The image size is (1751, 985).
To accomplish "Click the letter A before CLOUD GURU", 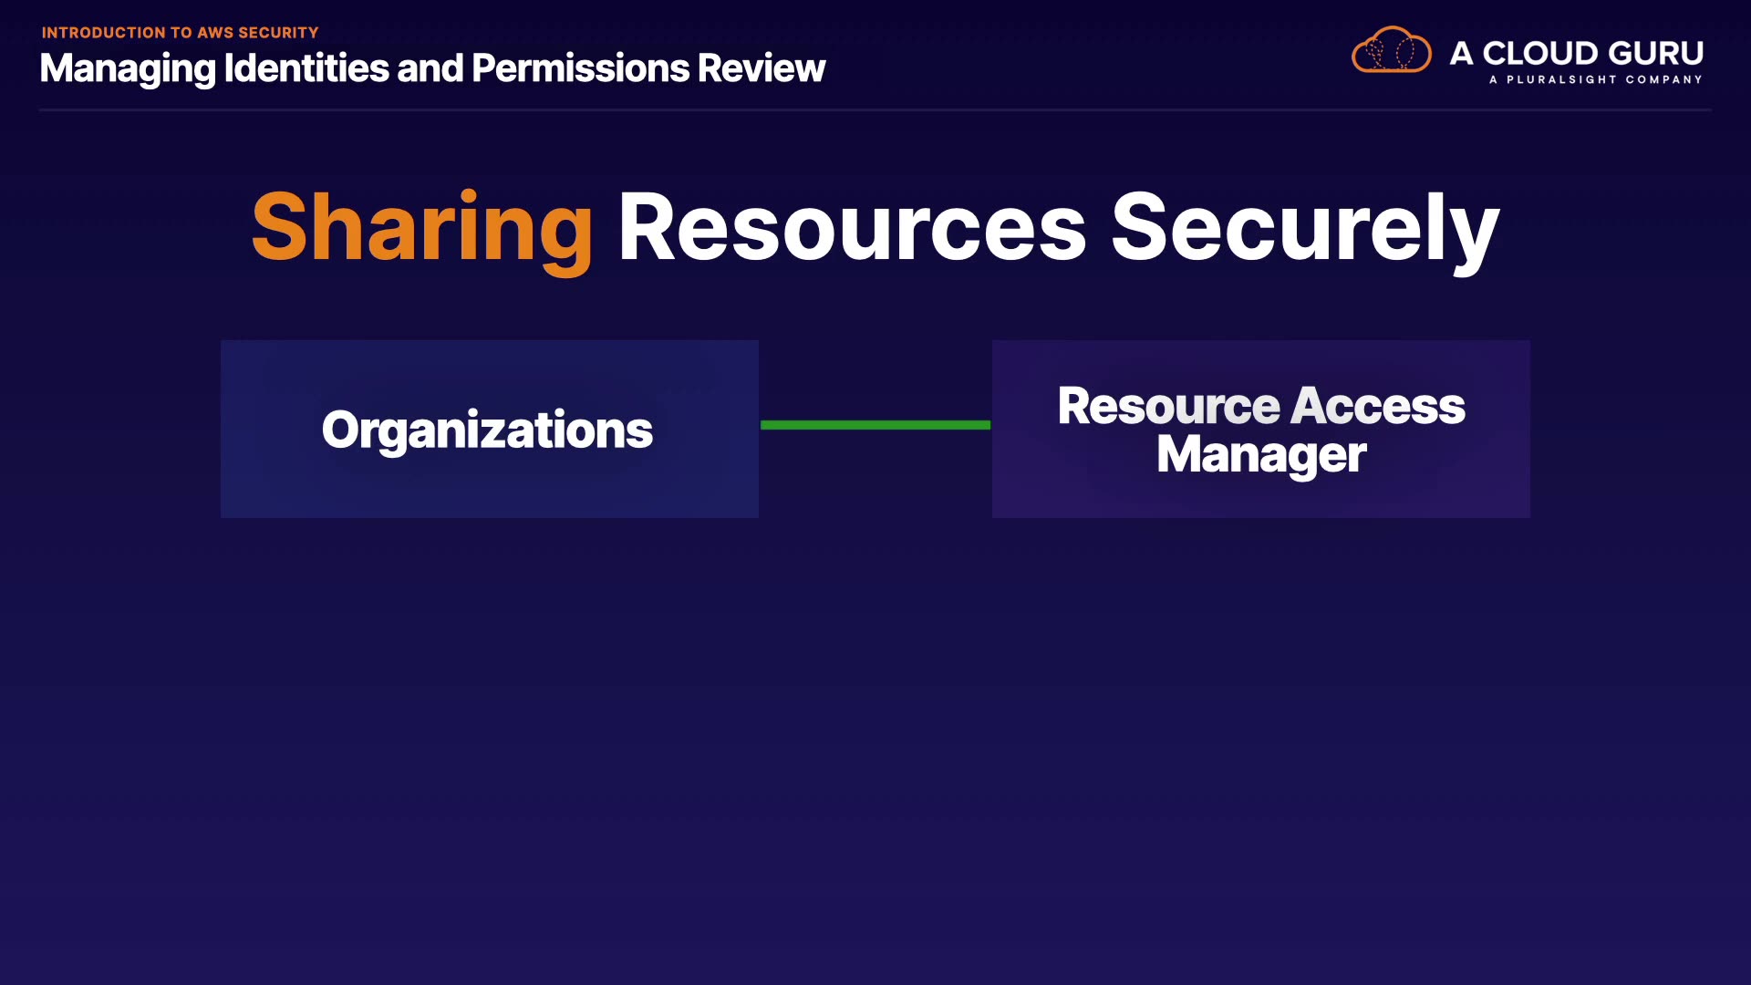I will pyautogui.click(x=1461, y=53).
